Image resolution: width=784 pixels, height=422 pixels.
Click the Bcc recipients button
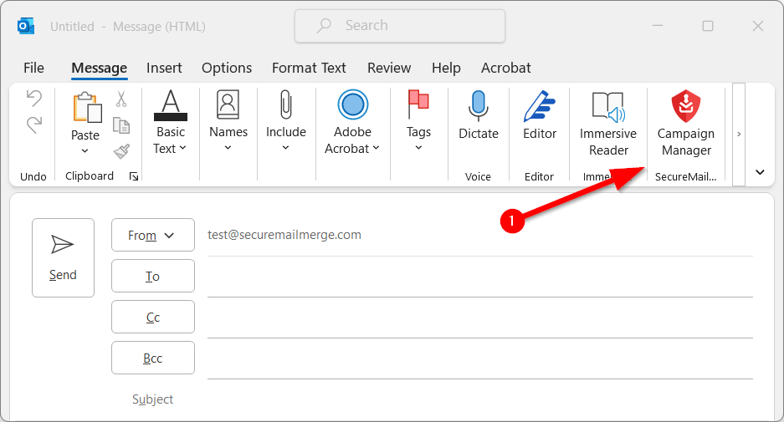(x=152, y=358)
